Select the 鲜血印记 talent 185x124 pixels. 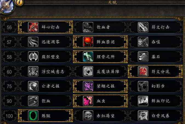[155, 101]
